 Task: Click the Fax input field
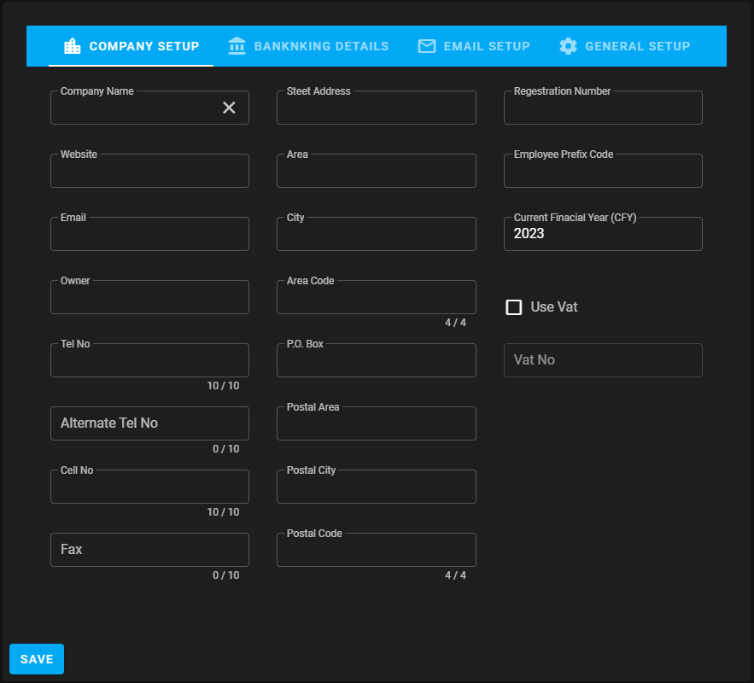(149, 550)
